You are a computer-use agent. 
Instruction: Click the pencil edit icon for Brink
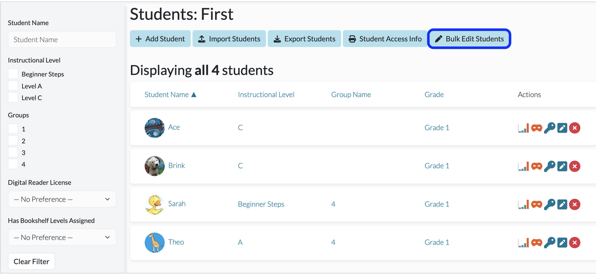[x=562, y=166]
